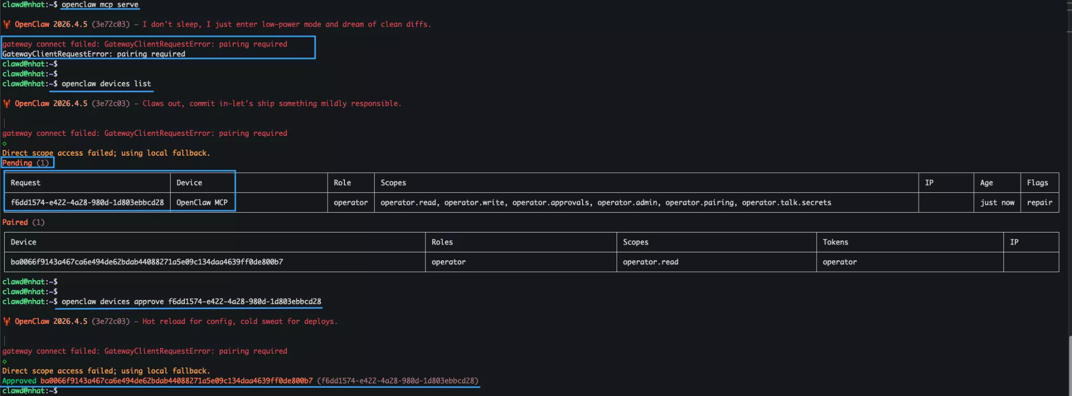Click the 'openclaw mcp serve' command text
Viewport: 1072px width, 396px height.
click(100, 5)
